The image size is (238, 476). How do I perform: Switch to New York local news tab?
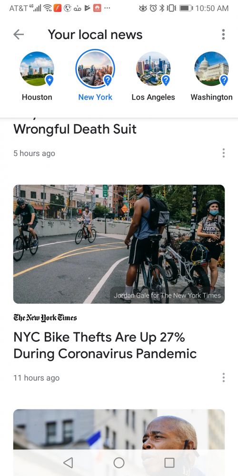95,97
